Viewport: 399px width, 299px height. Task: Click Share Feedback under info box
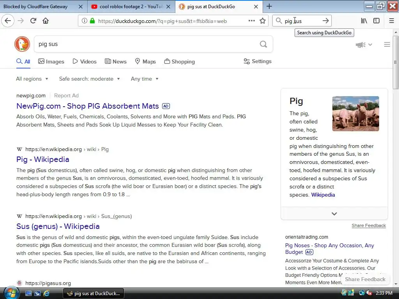(x=369, y=225)
